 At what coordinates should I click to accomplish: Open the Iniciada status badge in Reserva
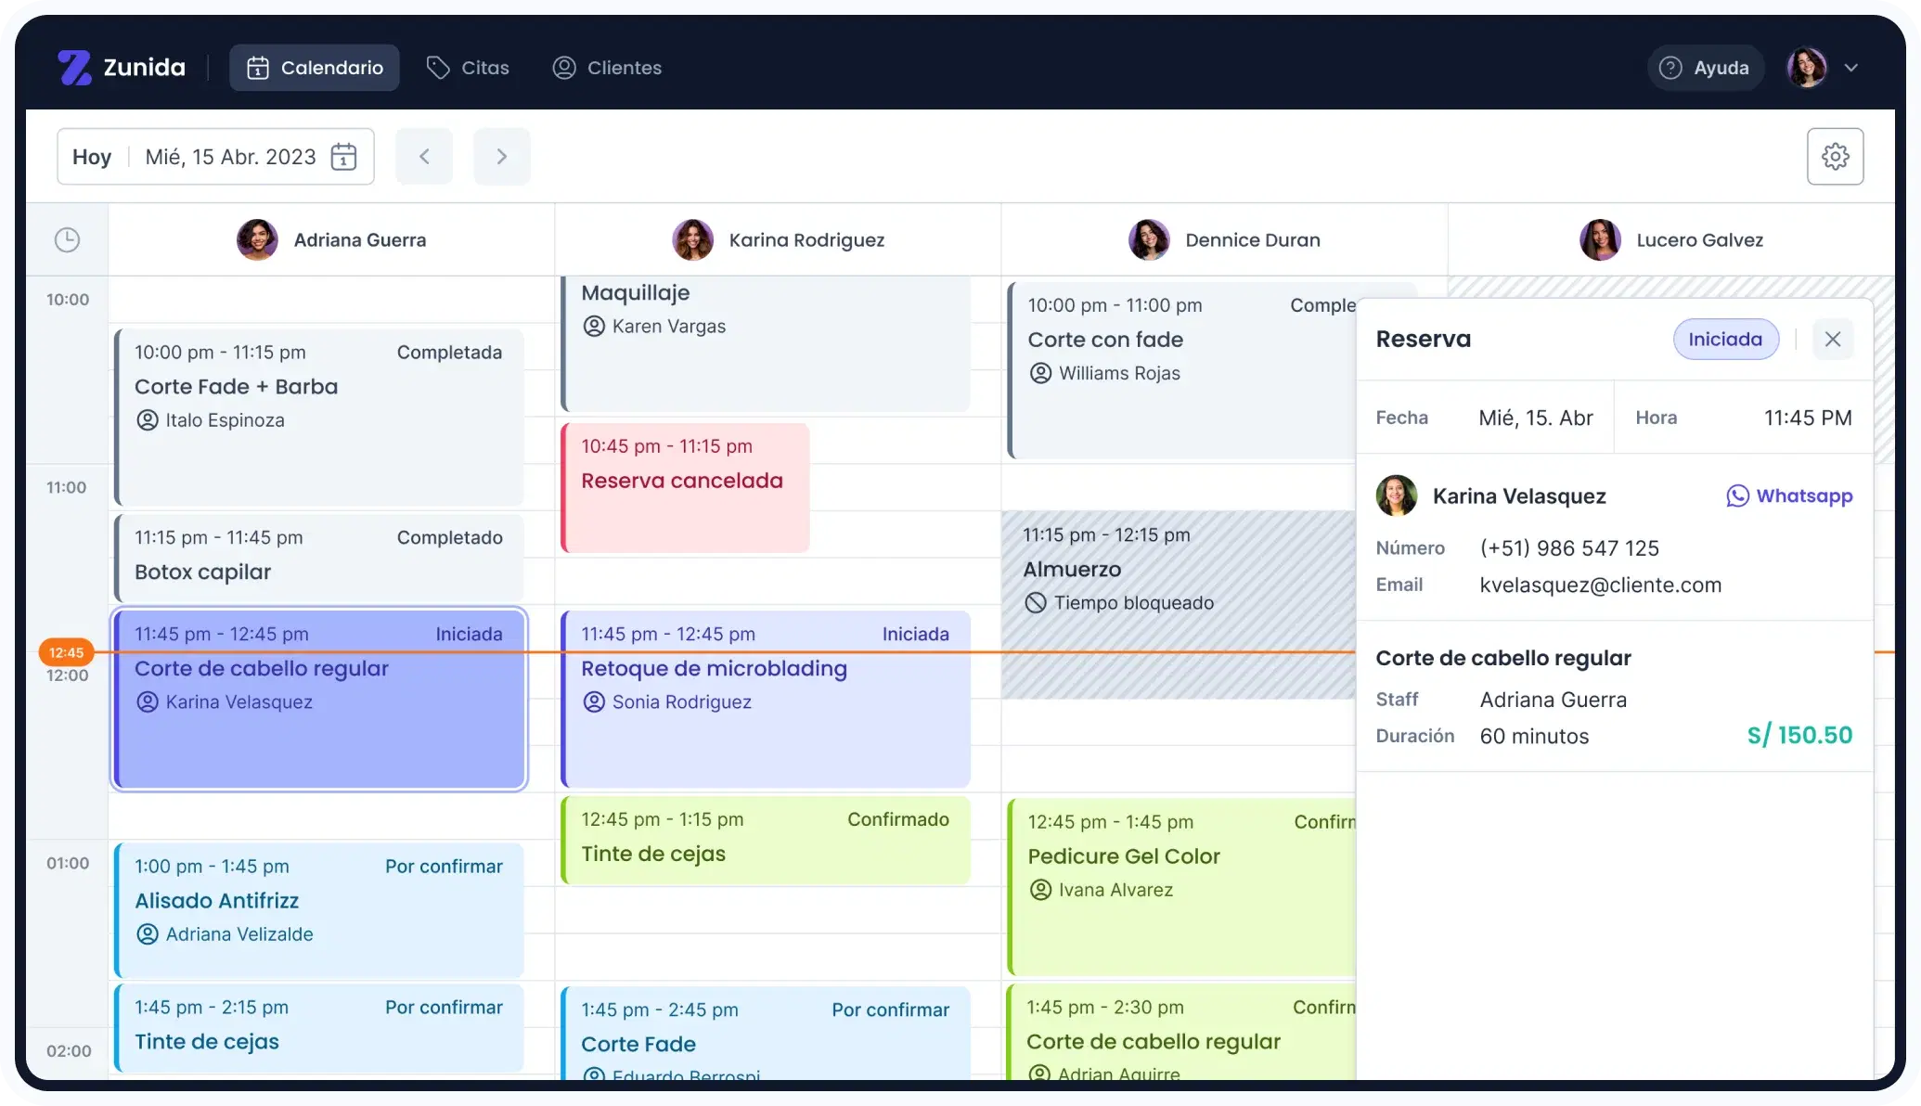(1724, 340)
